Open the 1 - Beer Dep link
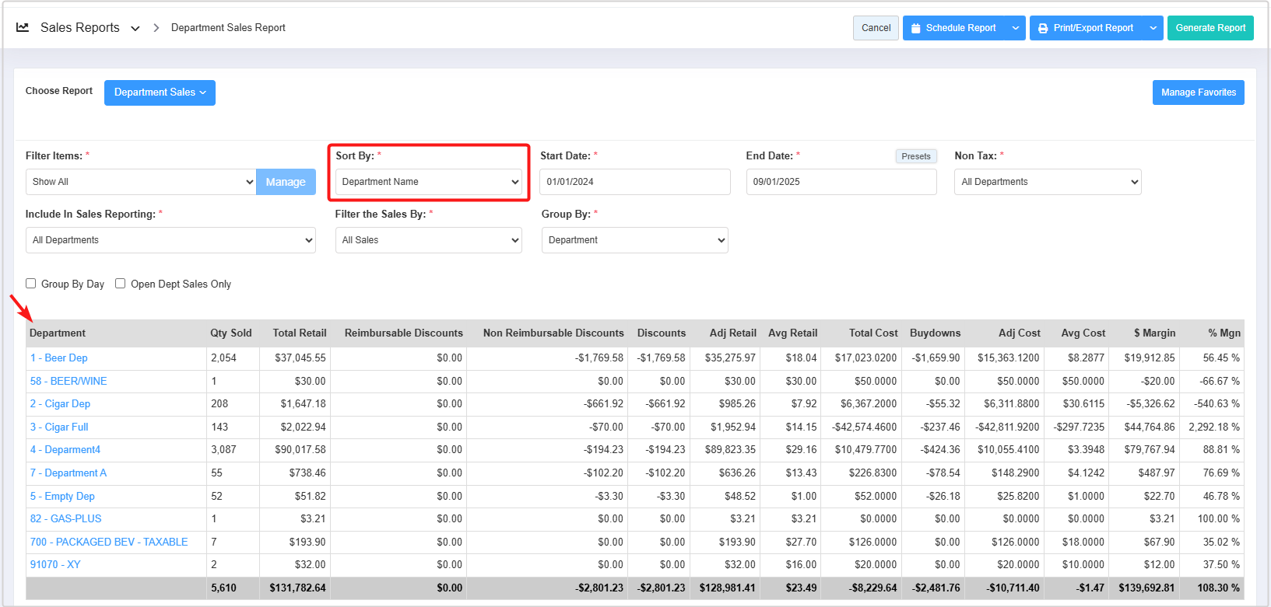Screen dimensions: 1271x607 click(x=59, y=358)
